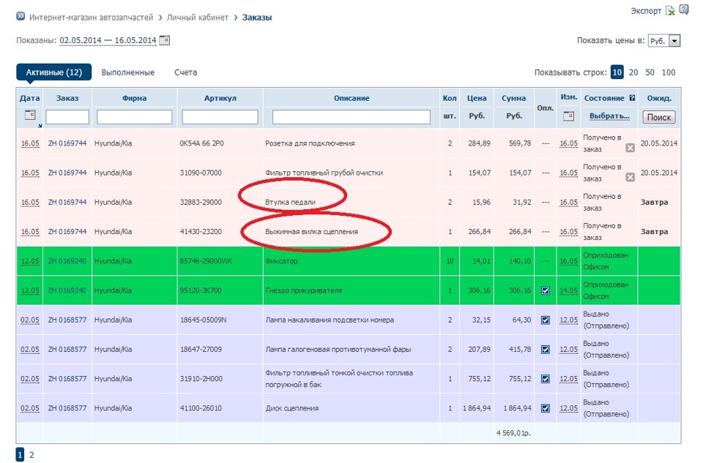Toggle paid checkbox for Лампа накаливания row
Screen dimensions: 703x463
[545, 320]
